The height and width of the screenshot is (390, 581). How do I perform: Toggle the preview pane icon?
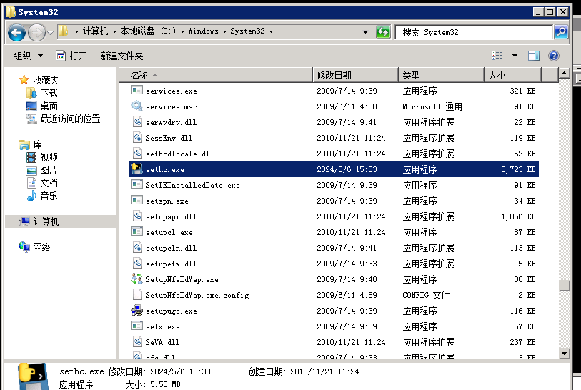click(534, 56)
